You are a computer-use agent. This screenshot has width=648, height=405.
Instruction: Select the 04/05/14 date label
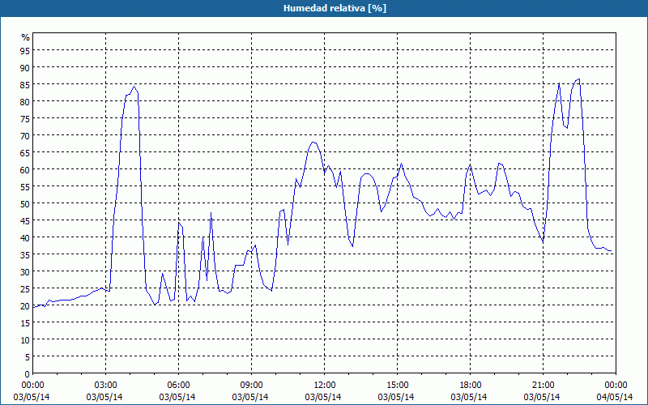click(616, 397)
